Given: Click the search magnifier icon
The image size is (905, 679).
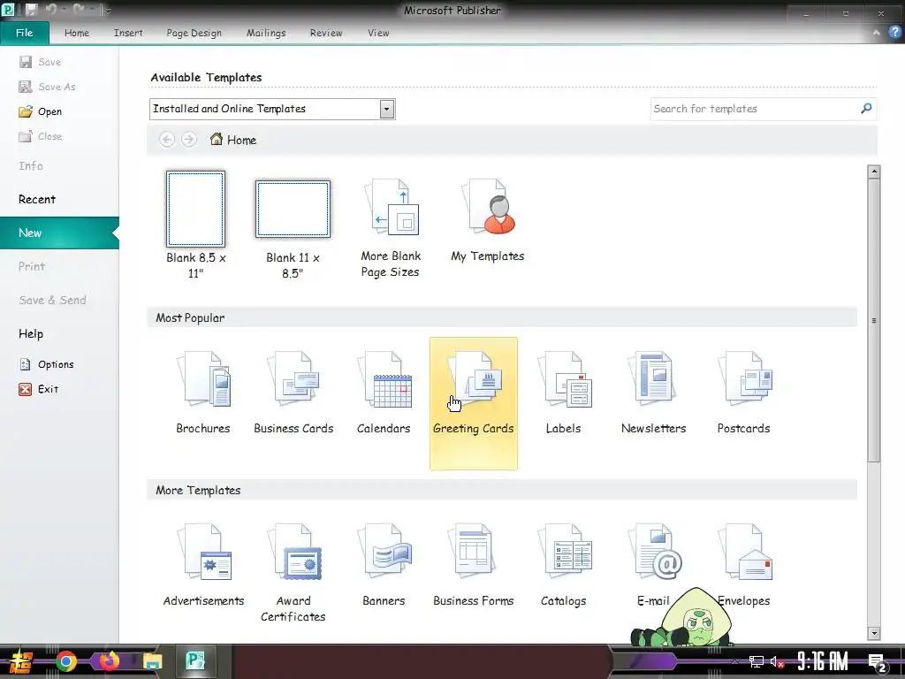Looking at the screenshot, I should (x=866, y=109).
